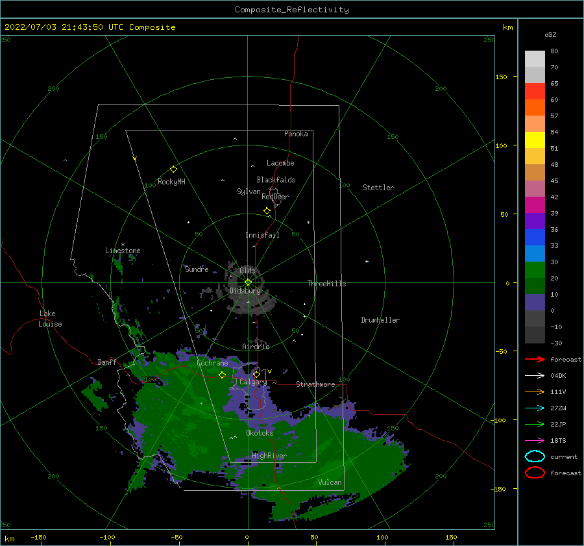Pick the topmost light gray dBZ swatch
Screen dimensions: 584x546
click(x=535, y=58)
